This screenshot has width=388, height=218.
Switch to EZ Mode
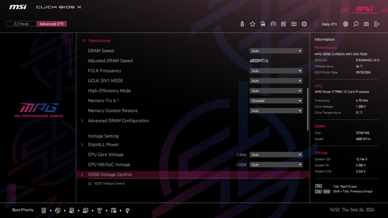pos(21,24)
